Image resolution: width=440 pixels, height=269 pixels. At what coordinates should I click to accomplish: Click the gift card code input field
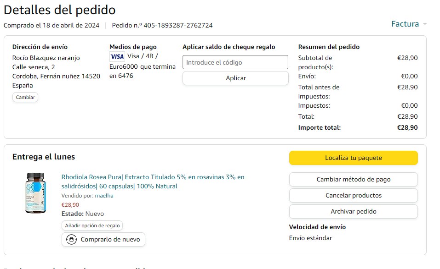pos(235,62)
